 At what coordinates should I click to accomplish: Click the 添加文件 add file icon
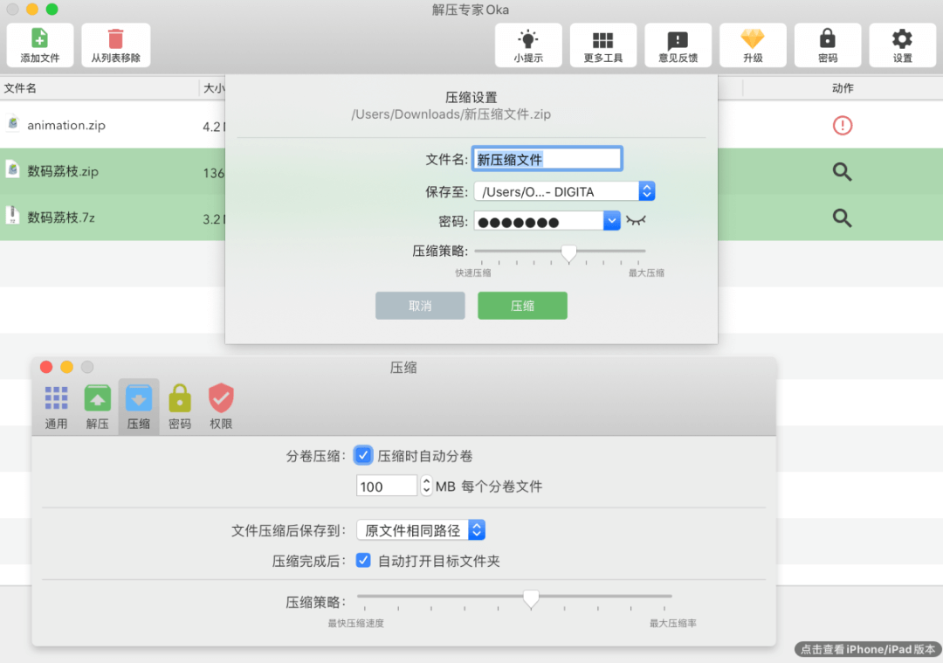coord(40,39)
